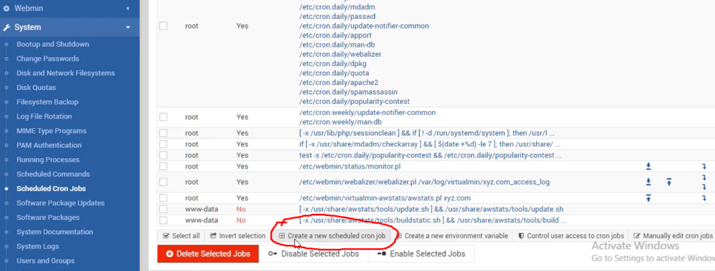The height and width of the screenshot is (271, 715).
Task: Click Disable Selected Jobs button
Action: pyautogui.click(x=314, y=254)
